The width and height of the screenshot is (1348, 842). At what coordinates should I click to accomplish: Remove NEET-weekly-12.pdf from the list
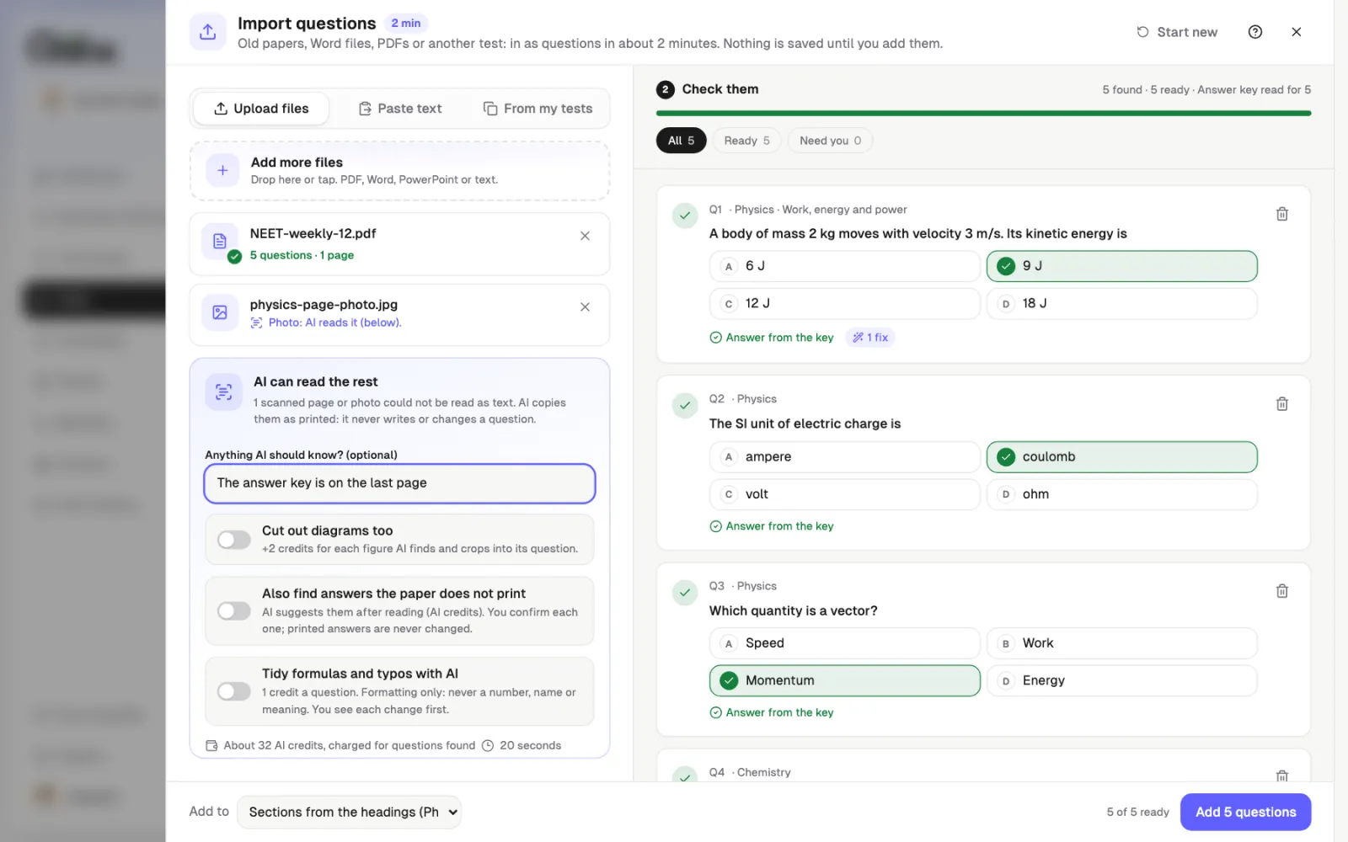tap(585, 236)
